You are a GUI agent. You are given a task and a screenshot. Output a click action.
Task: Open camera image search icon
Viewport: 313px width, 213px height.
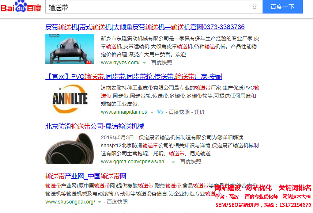click(254, 7)
